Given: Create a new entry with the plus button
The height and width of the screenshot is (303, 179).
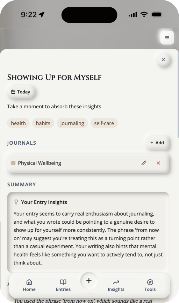Looking at the screenshot, I should click(89, 281).
